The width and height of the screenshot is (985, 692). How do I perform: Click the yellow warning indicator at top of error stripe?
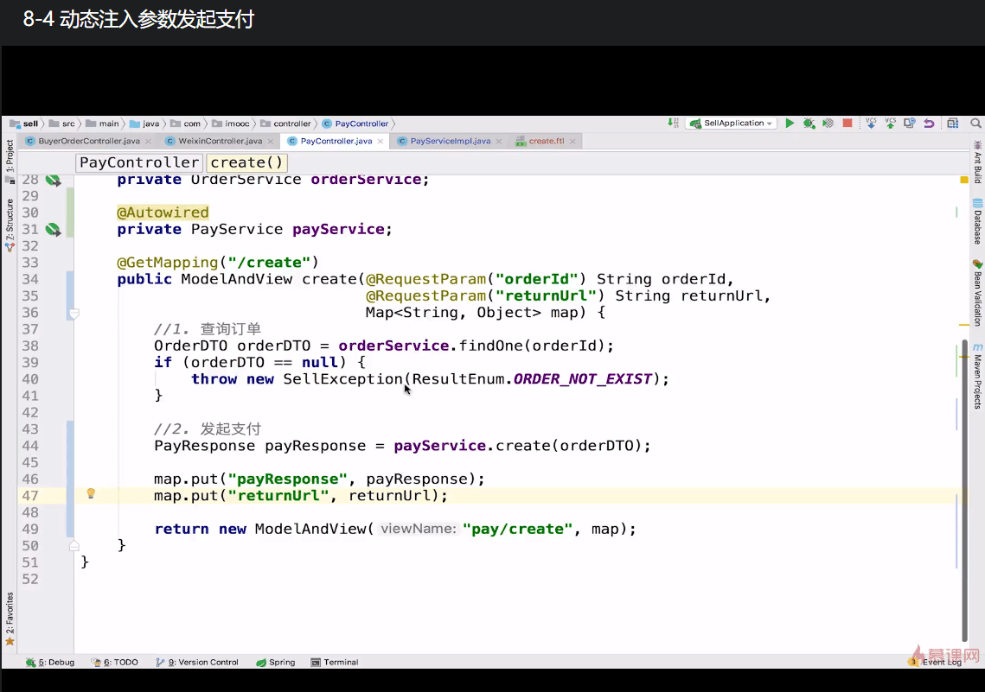point(964,180)
